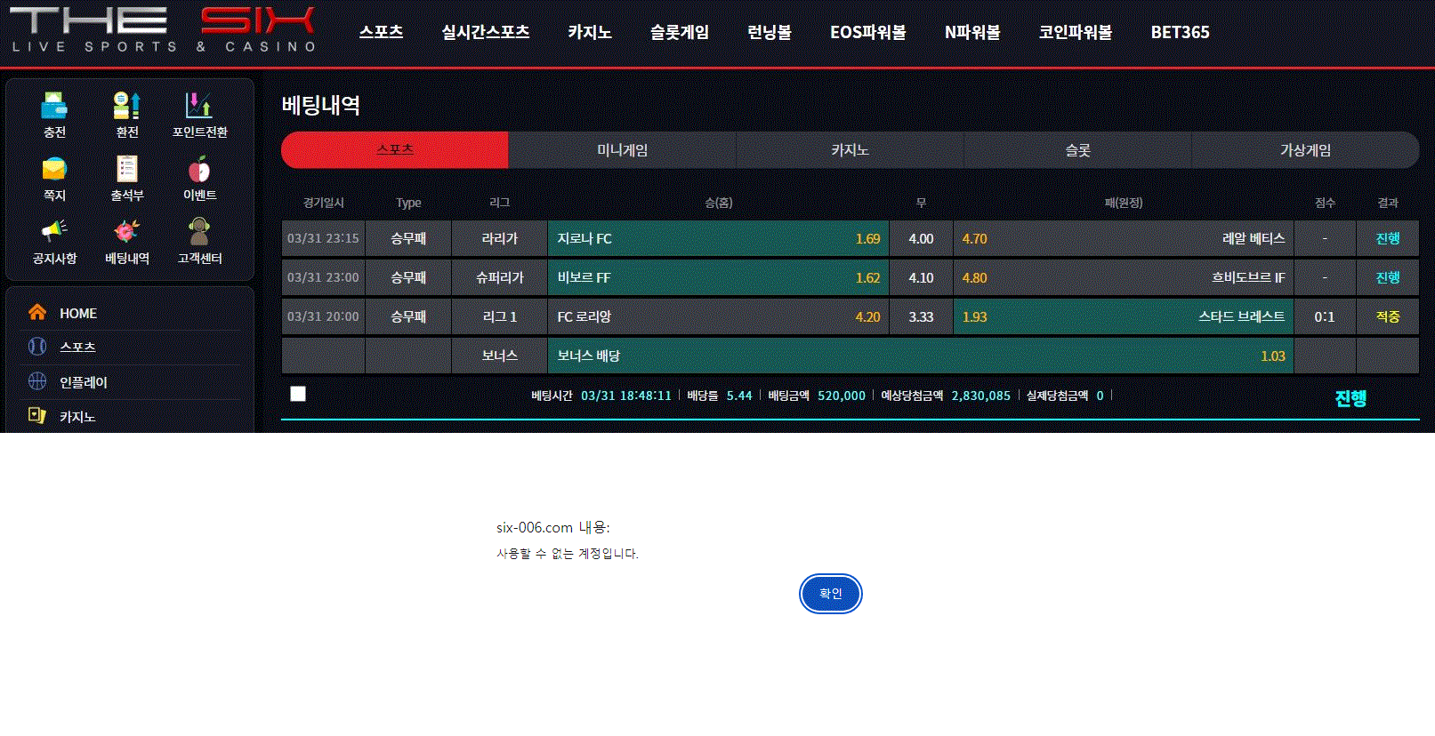Open 인플레이 in the sidebar list
Viewport: 1435px width, 736px height.
[83, 382]
